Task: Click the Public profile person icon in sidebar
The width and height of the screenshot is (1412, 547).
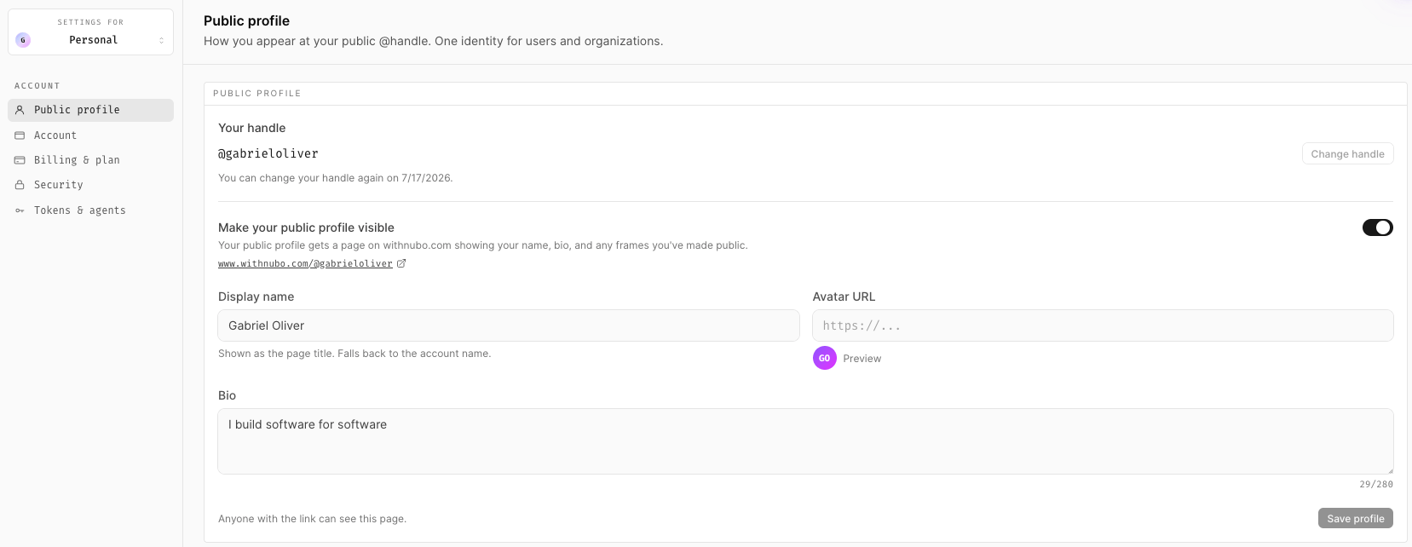Action: 20,110
